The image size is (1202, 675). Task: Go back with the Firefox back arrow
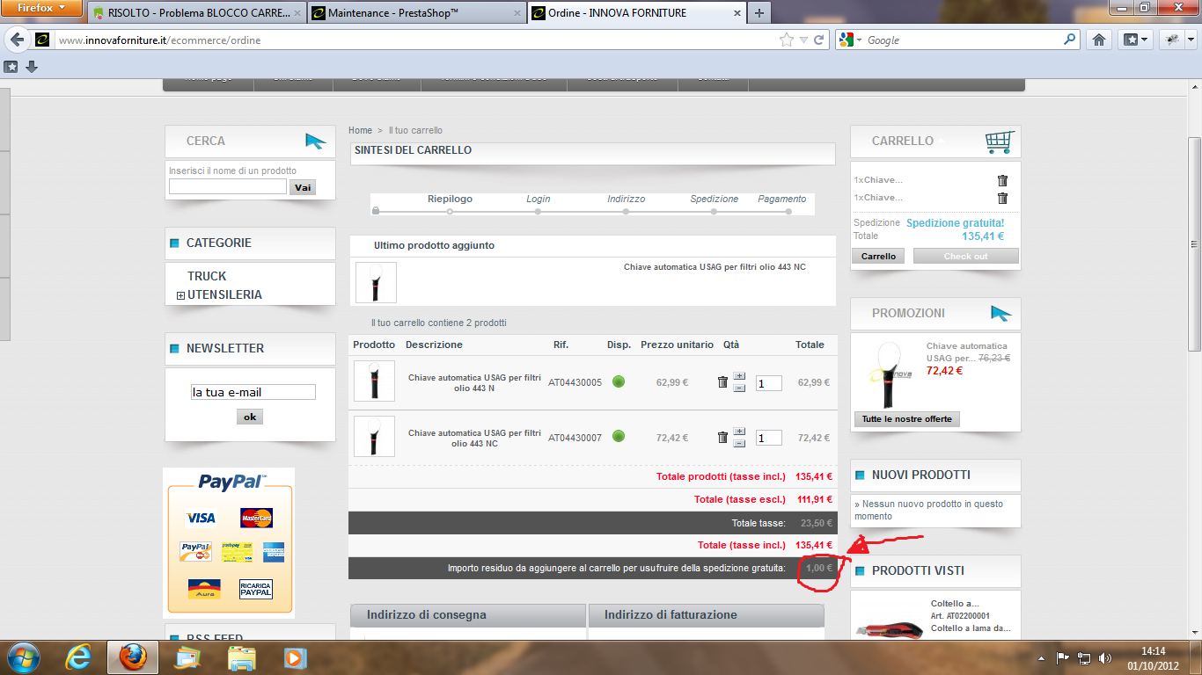[x=18, y=40]
